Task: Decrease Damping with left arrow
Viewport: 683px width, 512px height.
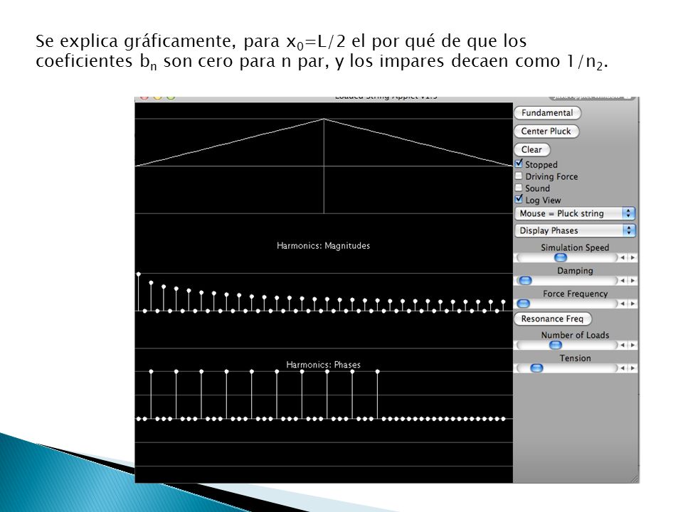Action: pos(623,281)
